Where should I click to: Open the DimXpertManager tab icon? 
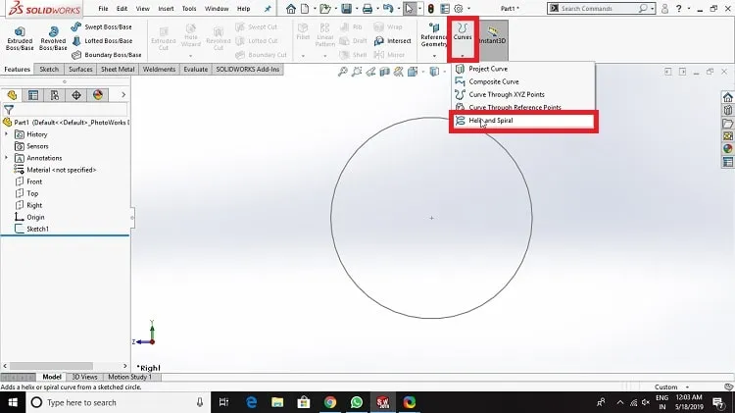coord(76,95)
